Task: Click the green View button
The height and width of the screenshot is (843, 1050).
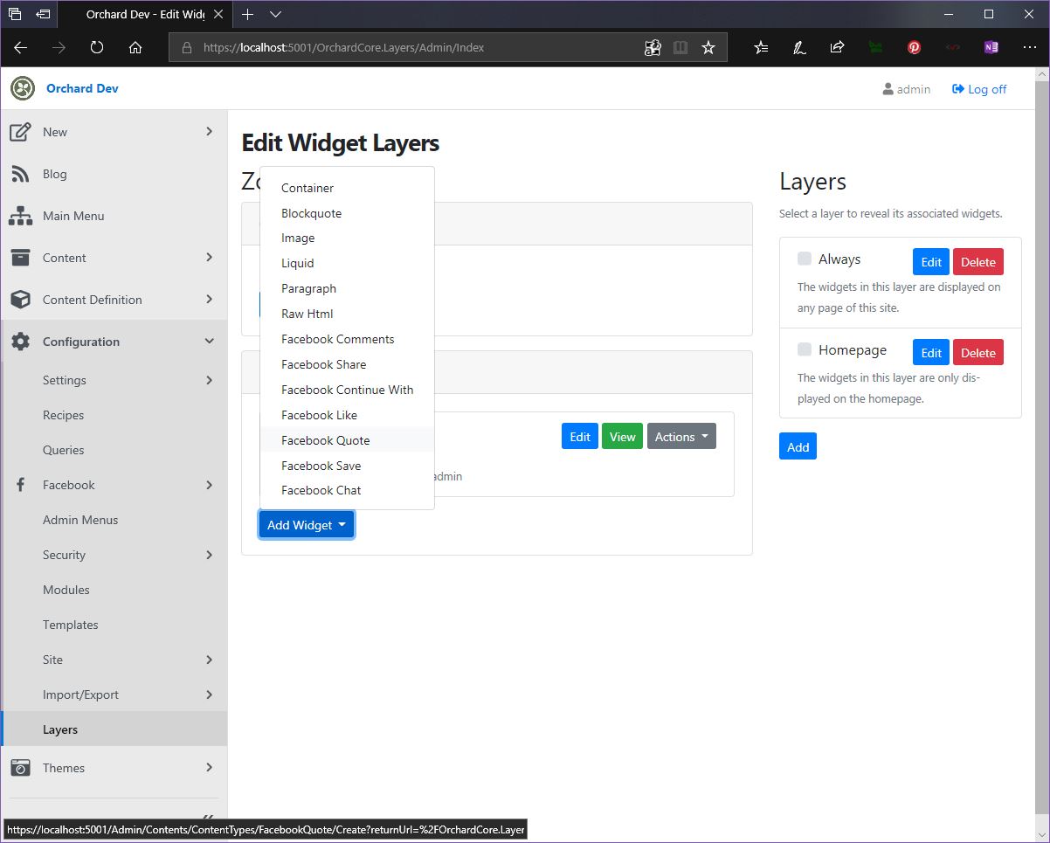Action: 622,437
